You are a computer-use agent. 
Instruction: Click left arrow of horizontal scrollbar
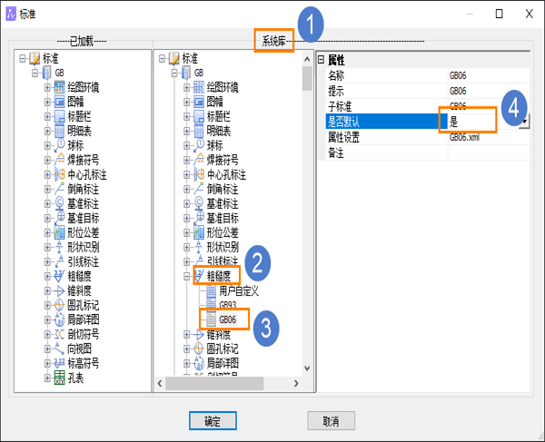[160, 383]
